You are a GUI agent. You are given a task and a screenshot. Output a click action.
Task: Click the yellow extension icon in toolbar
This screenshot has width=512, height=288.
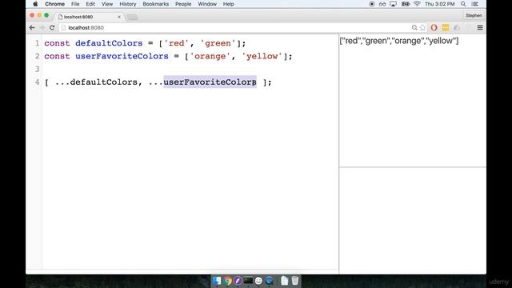pos(446,28)
